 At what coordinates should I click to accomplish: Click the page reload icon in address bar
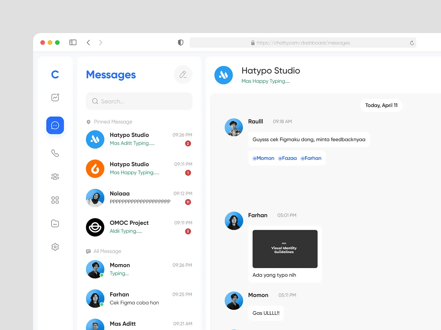tap(412, 43)
